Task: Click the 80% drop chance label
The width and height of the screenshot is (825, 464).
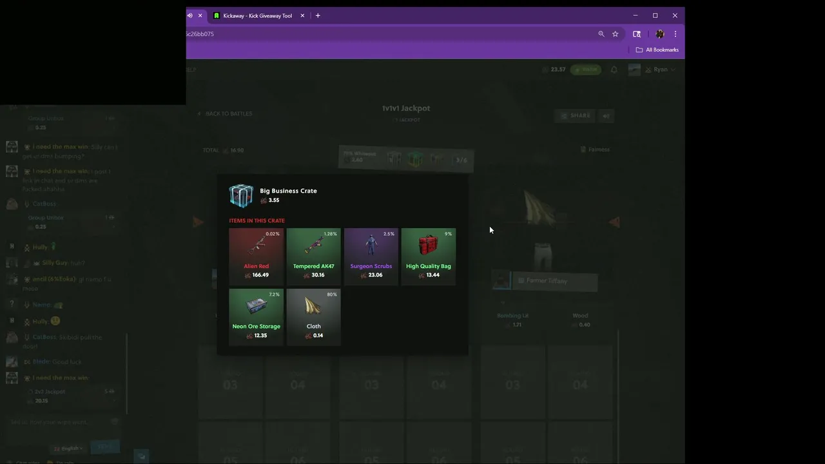Action: point(332,295)
